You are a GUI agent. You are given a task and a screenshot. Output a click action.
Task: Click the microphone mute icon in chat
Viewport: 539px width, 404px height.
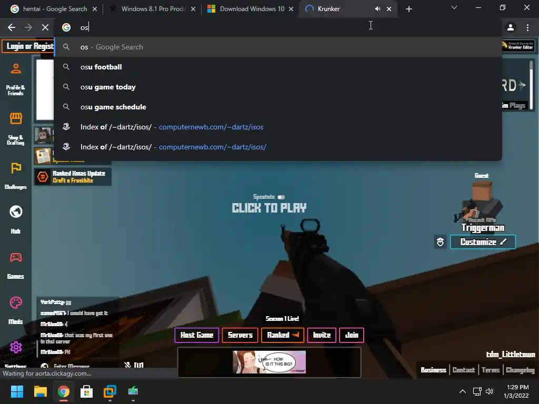point(127,365)
